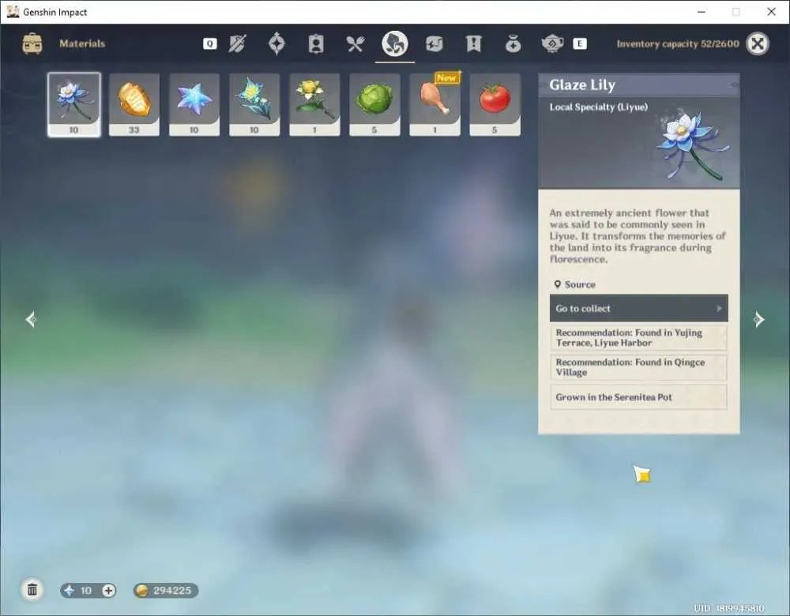
Task: Click the Local Specialty (Liyue) label
Action: coord(599,107)
